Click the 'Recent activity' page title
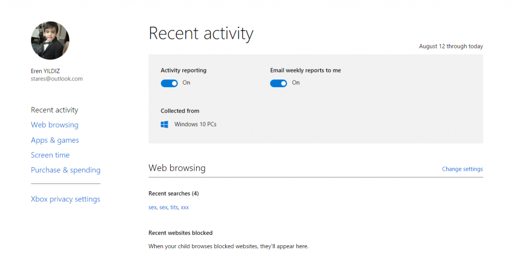 click(x=201, y=33)
